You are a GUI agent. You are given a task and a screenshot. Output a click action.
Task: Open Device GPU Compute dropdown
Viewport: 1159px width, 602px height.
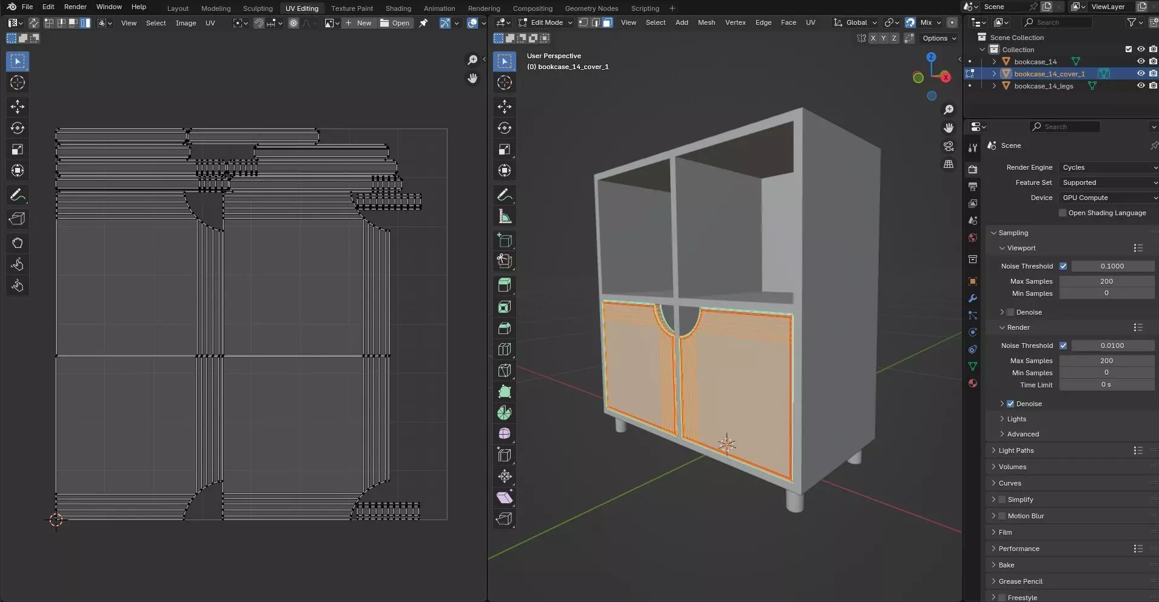click(x=1109, y=198)
